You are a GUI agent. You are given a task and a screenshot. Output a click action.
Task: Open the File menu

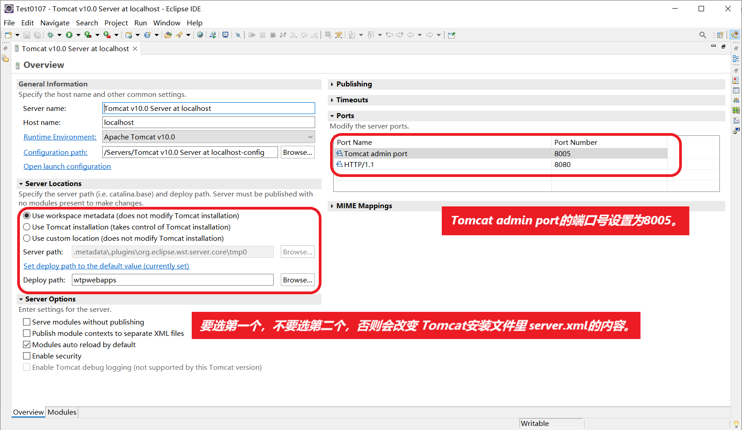tap(9, 23)
